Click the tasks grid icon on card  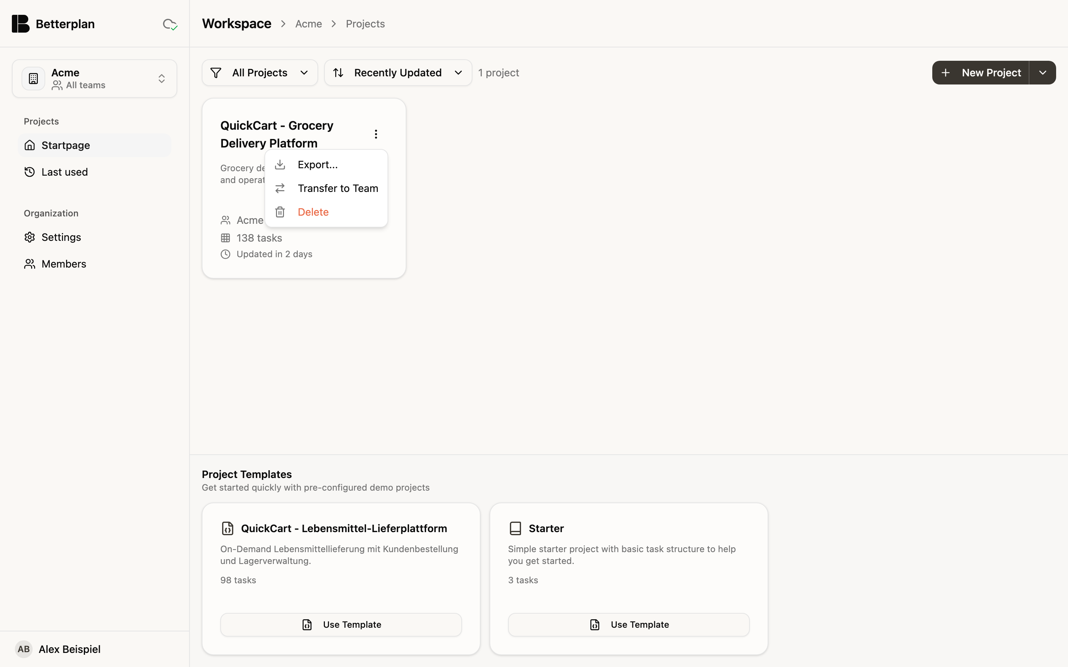coord(225,238)
